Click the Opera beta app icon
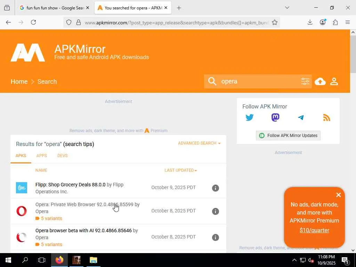The height and width of the screenshot is (267, 356). coord(22,237)
